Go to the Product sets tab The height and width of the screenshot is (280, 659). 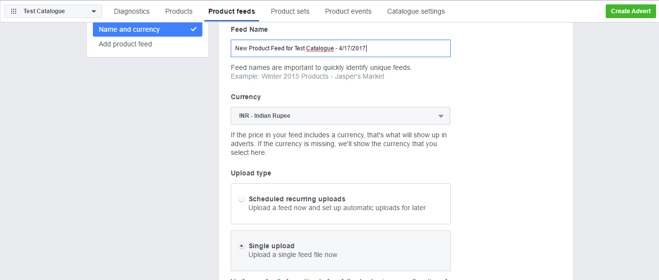coord(290,11)
